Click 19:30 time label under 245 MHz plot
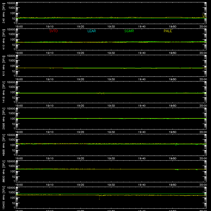The image size is (211, 211). pos(111,27)
